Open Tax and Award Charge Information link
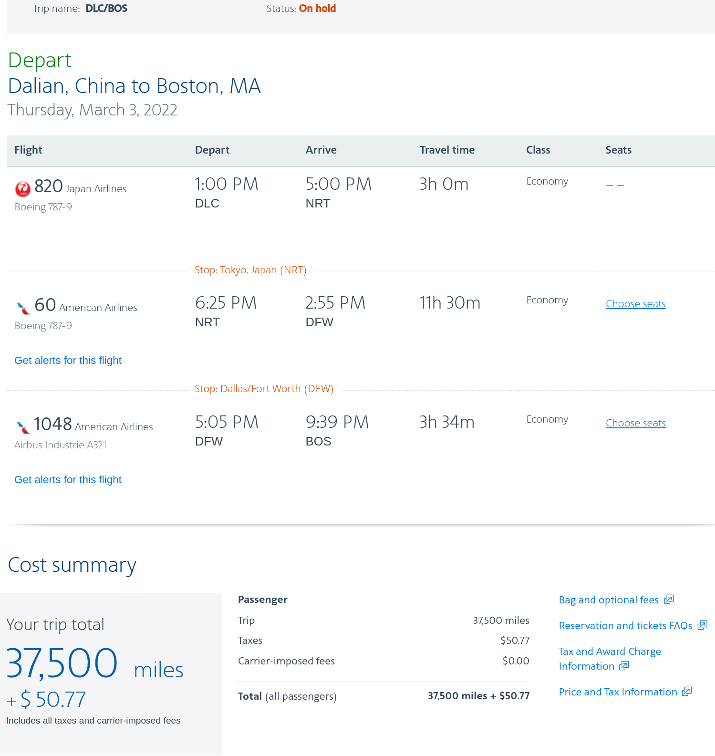This screenshot has width=715, height=756. tap(610, 659)
